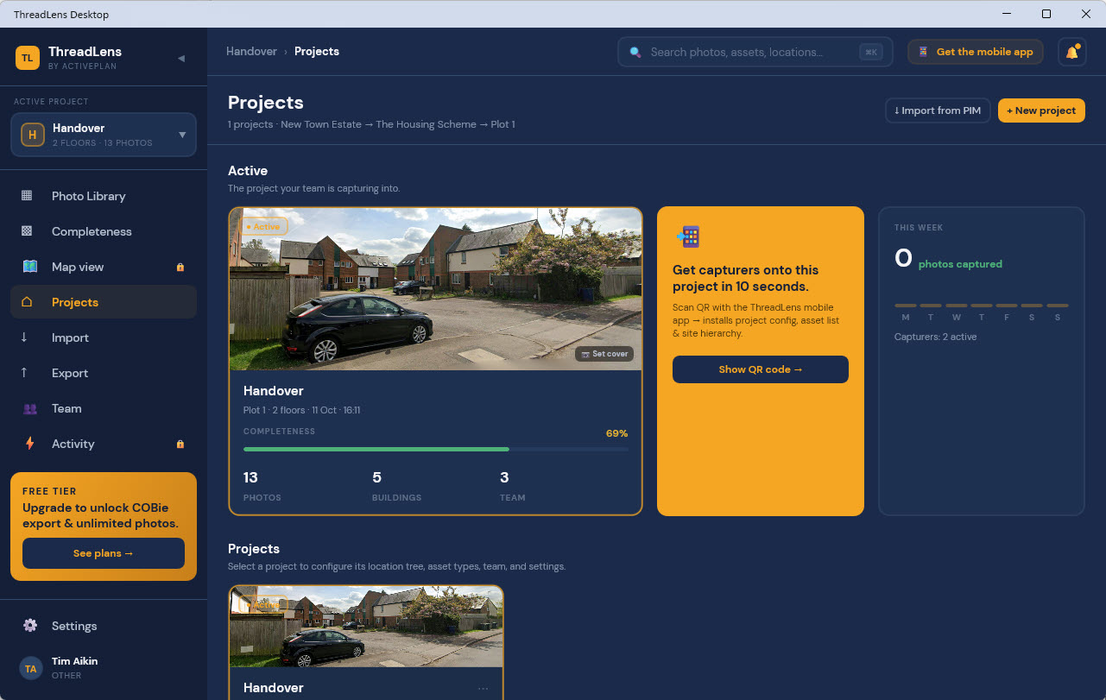The image size is (1106, 700).
Task: Open the Export section
Action: tap(104, 373)
